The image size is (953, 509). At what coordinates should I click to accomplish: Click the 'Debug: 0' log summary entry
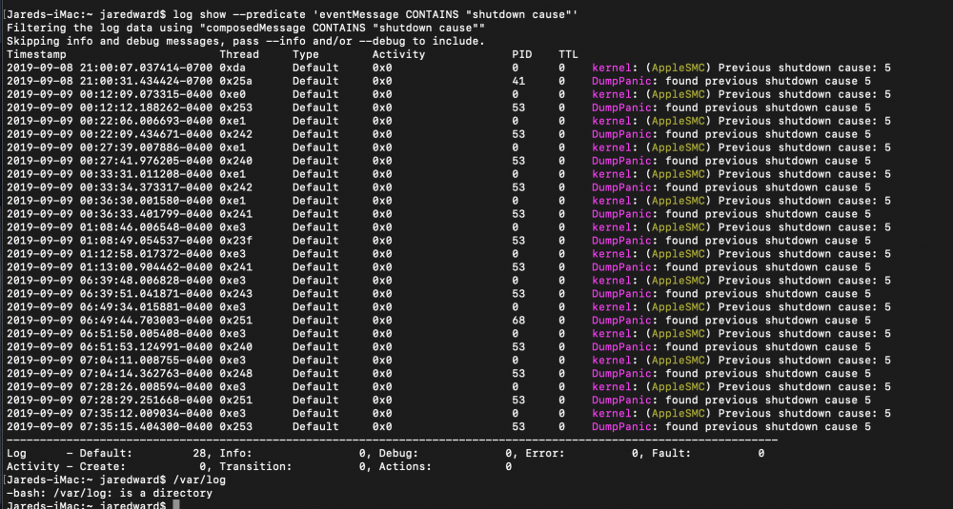click(x=445, y=453)
